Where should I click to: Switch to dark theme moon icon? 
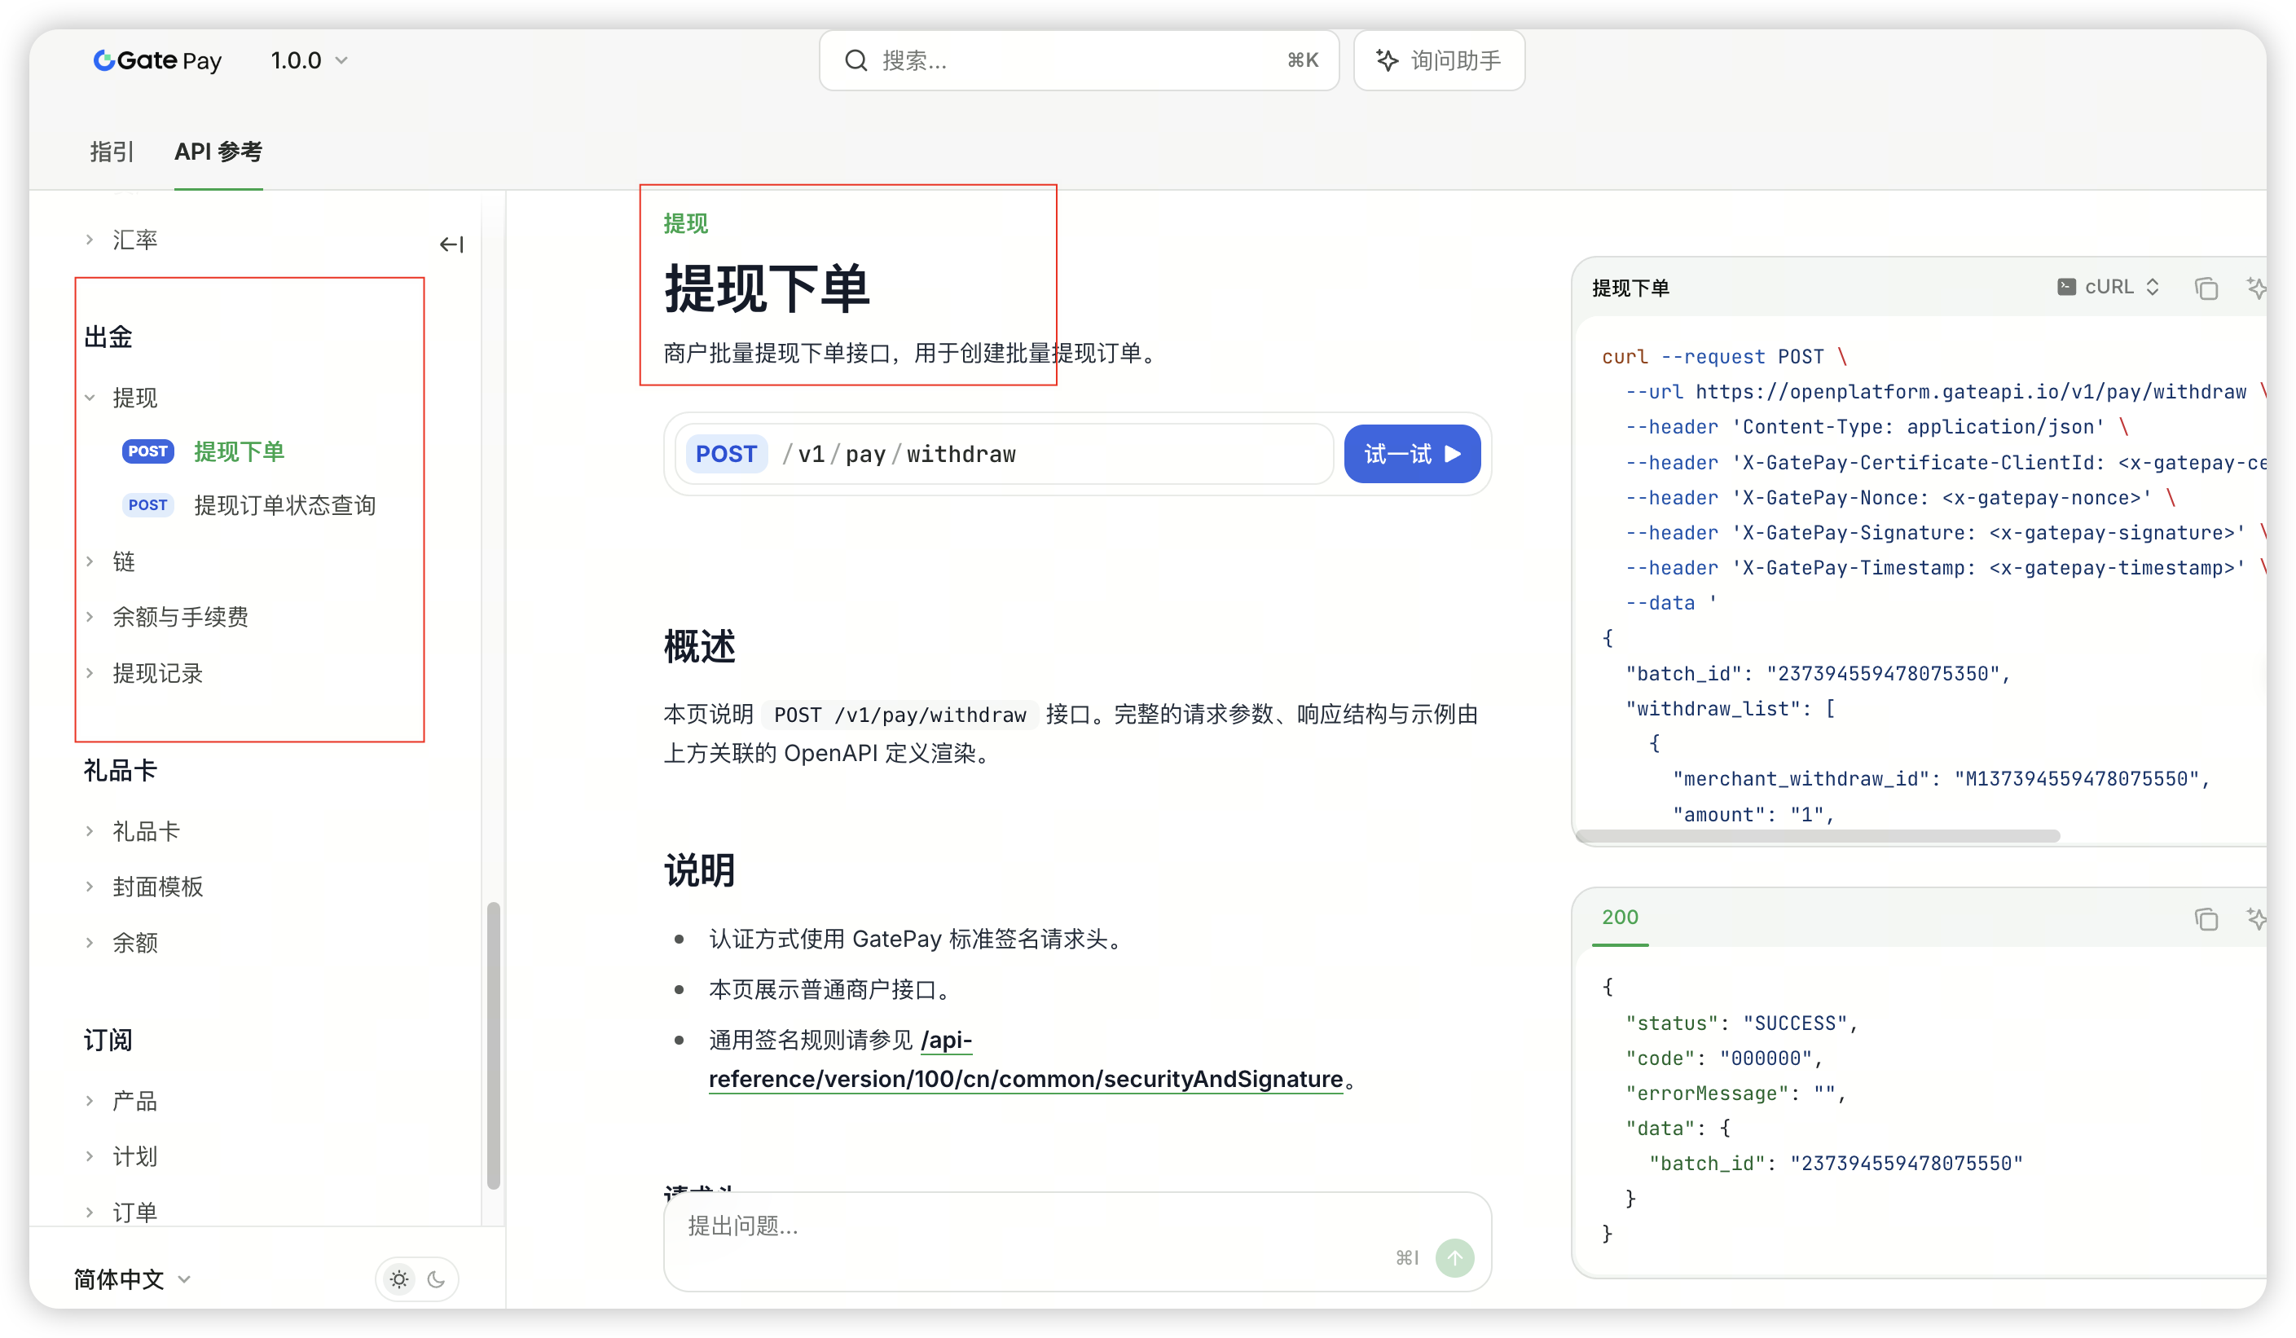point(437,1279)
